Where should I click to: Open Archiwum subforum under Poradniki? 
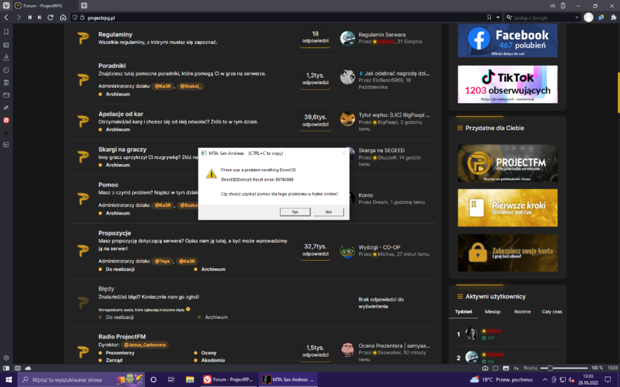coord(117,94)
